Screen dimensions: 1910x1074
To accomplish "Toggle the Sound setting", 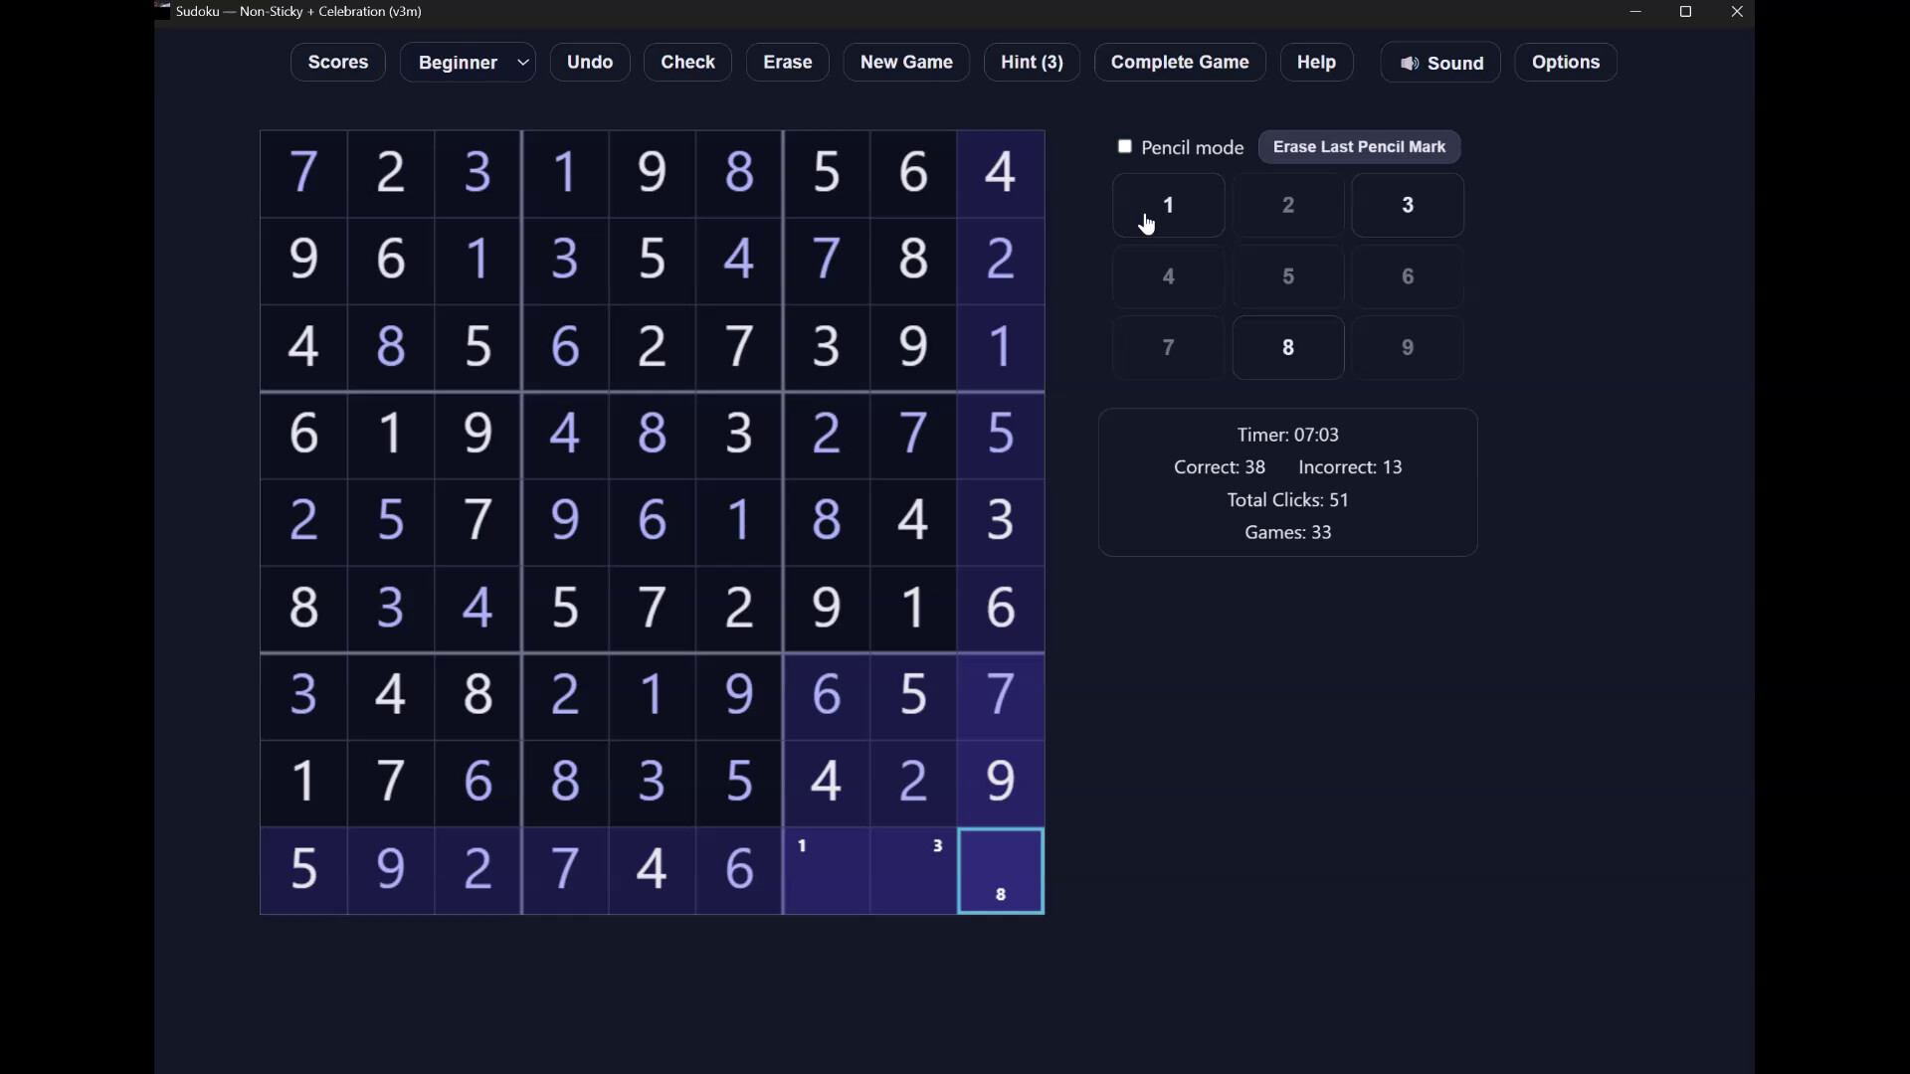I will point(1439,62).
